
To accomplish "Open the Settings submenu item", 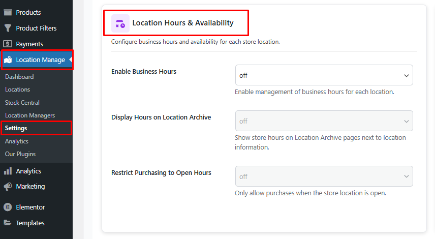I will pos(16,128).
